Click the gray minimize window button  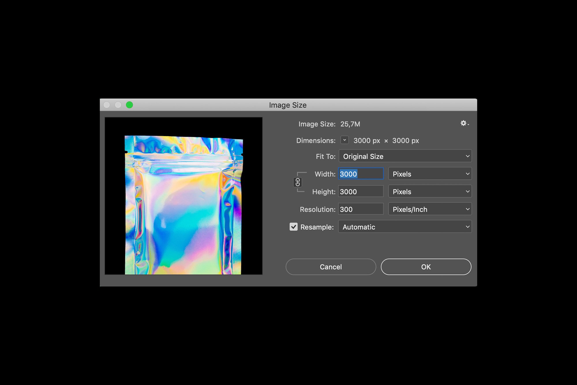[x=118, y=105]
